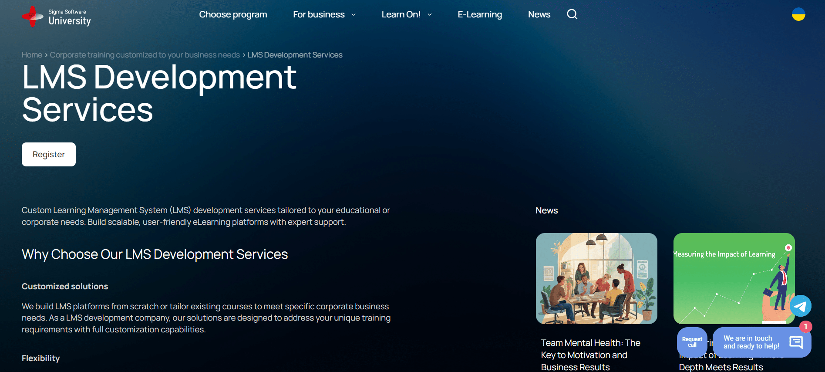Image resolution: width=825 pixels, height=372 pixels.
Task: Click the News sidebar heading
Action: [547, 210]
